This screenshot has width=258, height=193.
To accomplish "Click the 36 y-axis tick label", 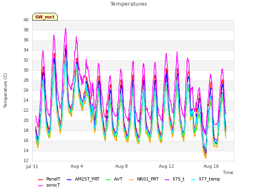I will point(26,40).
